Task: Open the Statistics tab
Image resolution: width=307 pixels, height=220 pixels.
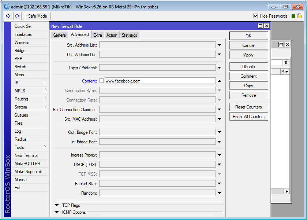Action: (x=130, y=35)
